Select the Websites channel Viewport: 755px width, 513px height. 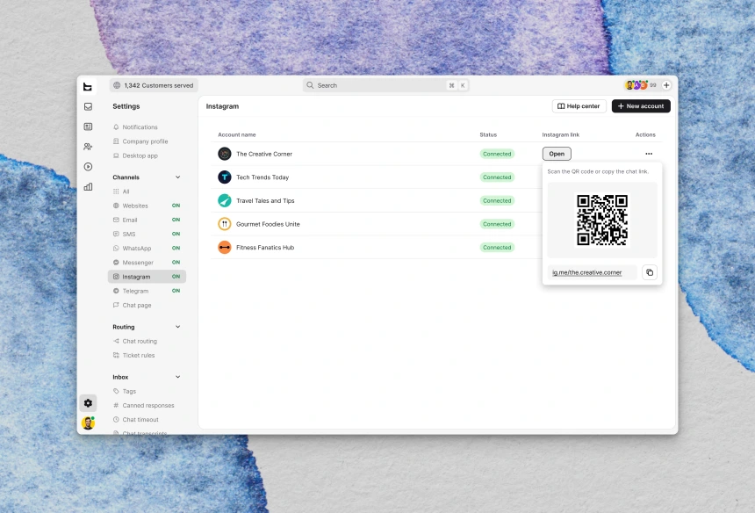point(147,206)
